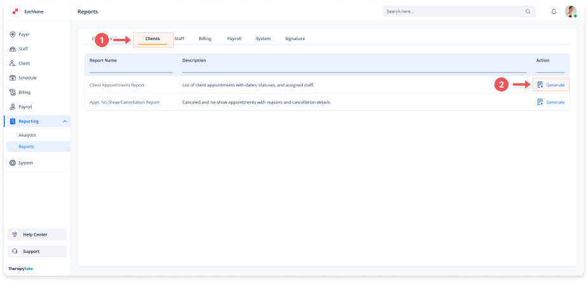Image resolution: width=588 pixels, height=282 pixels.
Task: Click the Search here field
Action: (454, 11)
